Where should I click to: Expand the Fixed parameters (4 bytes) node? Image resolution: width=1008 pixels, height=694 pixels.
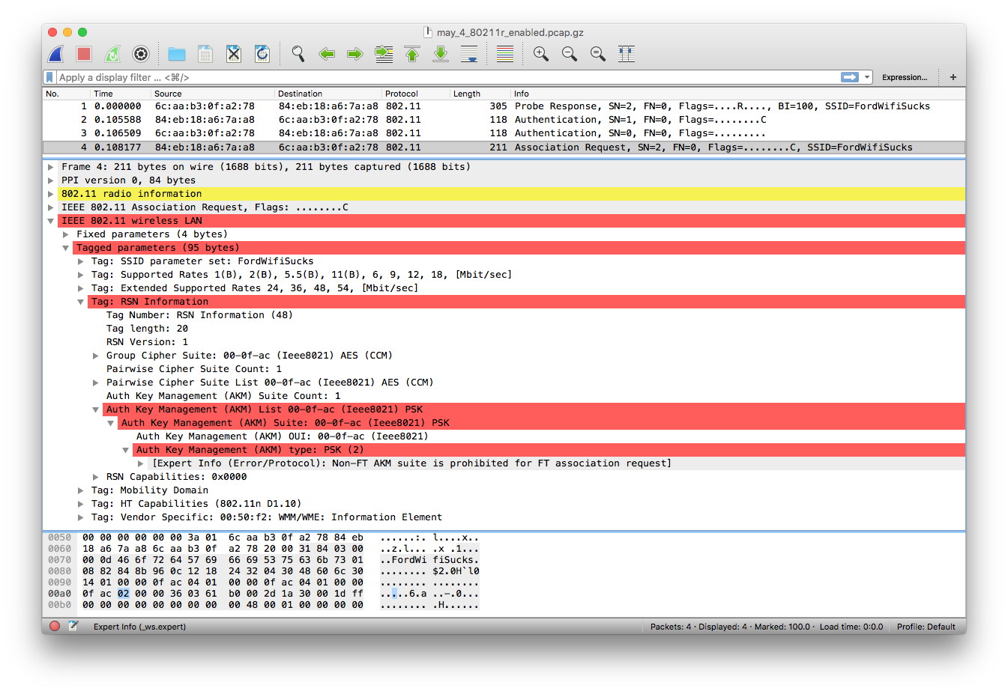(x=66, y=234)
